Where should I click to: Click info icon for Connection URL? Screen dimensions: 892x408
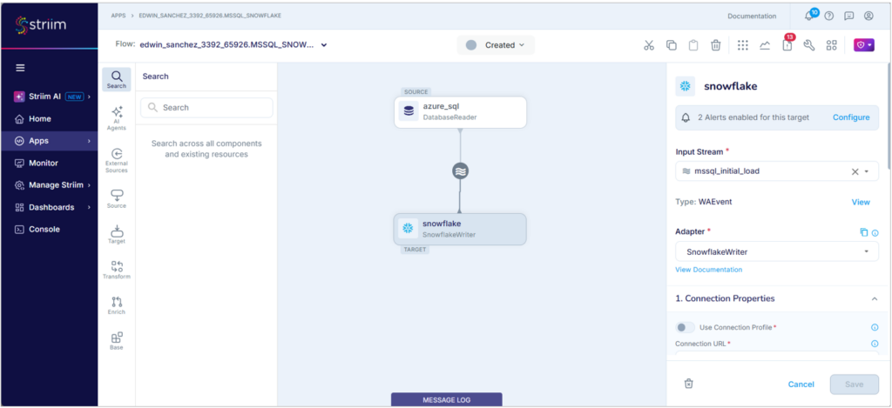(x=875, y=344)
